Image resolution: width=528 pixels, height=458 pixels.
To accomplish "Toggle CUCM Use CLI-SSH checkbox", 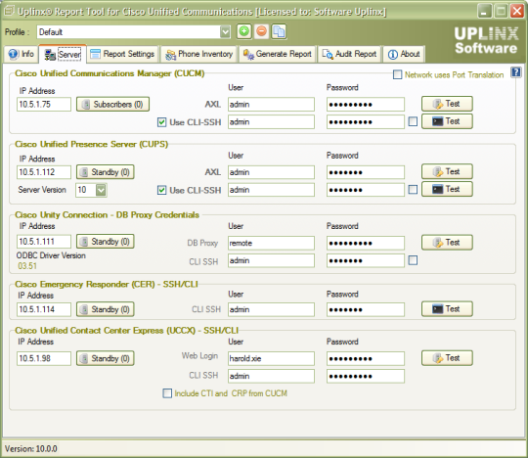I will [161, 122].
